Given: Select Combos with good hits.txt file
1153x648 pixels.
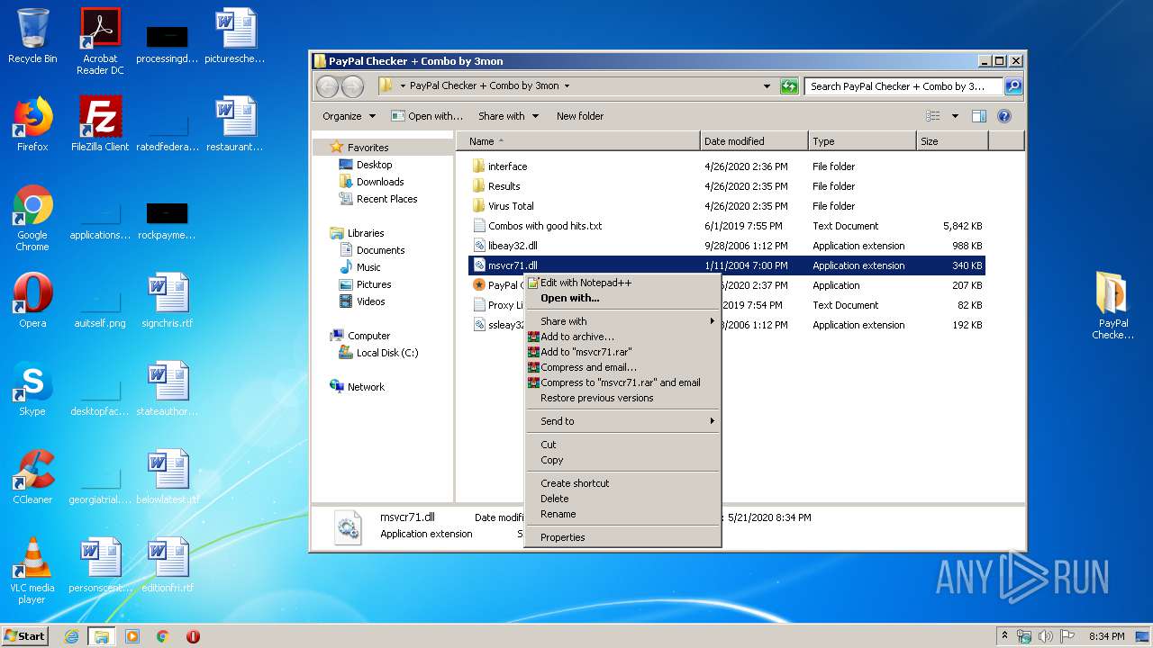Looking at the screenshot, I should pos(726,226).
